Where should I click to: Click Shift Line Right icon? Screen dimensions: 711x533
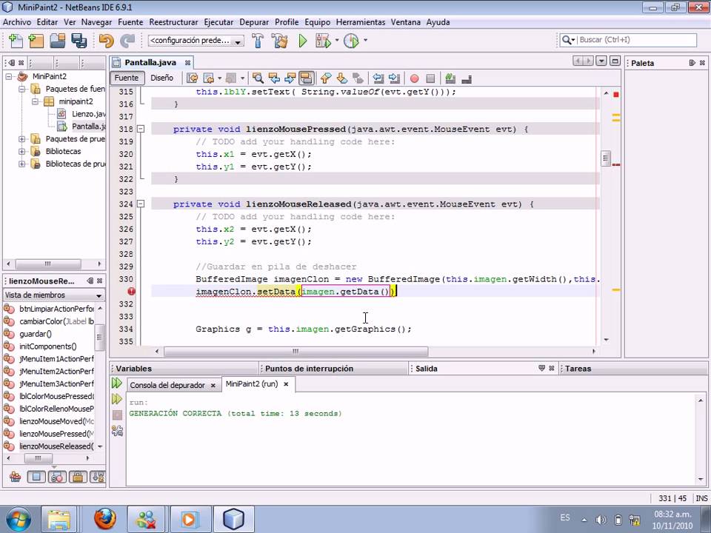click(x=395, y=78)
